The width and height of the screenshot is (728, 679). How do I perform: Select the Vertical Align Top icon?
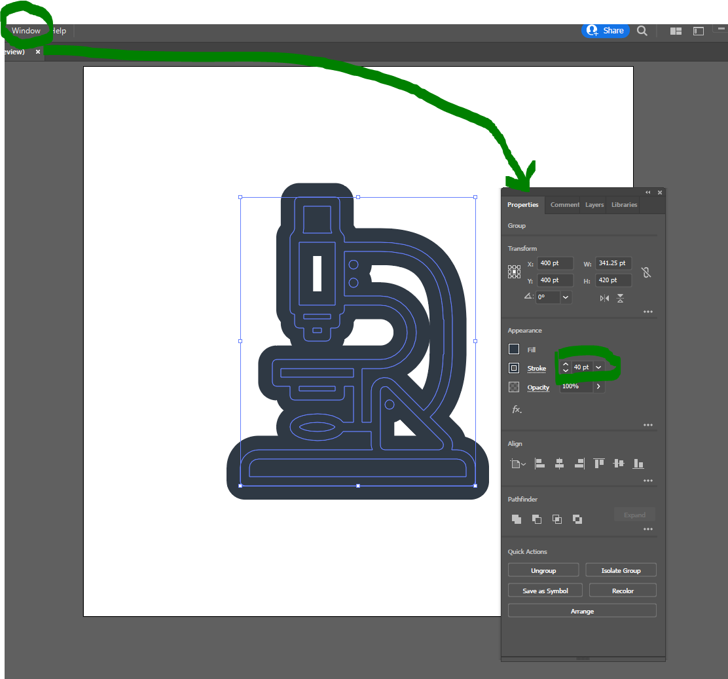[x=598, y=464]
